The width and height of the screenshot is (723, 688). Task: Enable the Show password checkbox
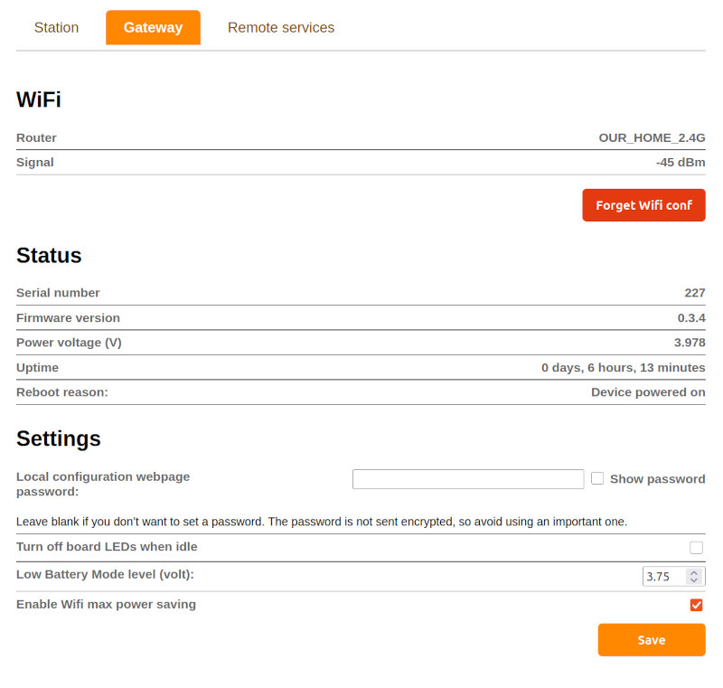[x=597, y=478]
